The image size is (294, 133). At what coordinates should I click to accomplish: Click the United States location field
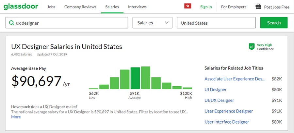[x=216, y=23]
